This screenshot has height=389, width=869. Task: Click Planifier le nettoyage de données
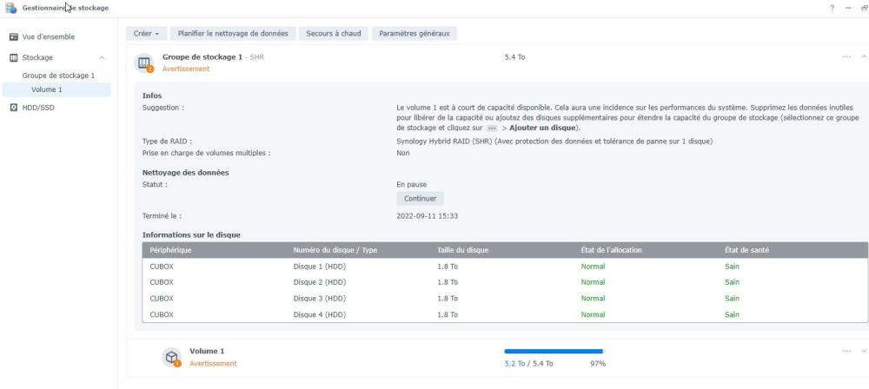click(x=232, y=34)
